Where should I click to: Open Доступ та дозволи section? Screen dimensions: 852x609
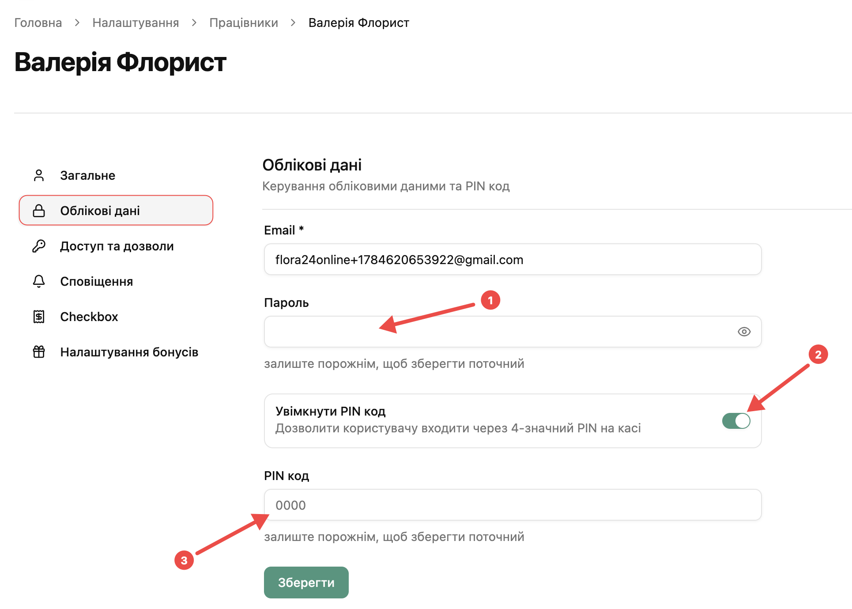[116, 246]
